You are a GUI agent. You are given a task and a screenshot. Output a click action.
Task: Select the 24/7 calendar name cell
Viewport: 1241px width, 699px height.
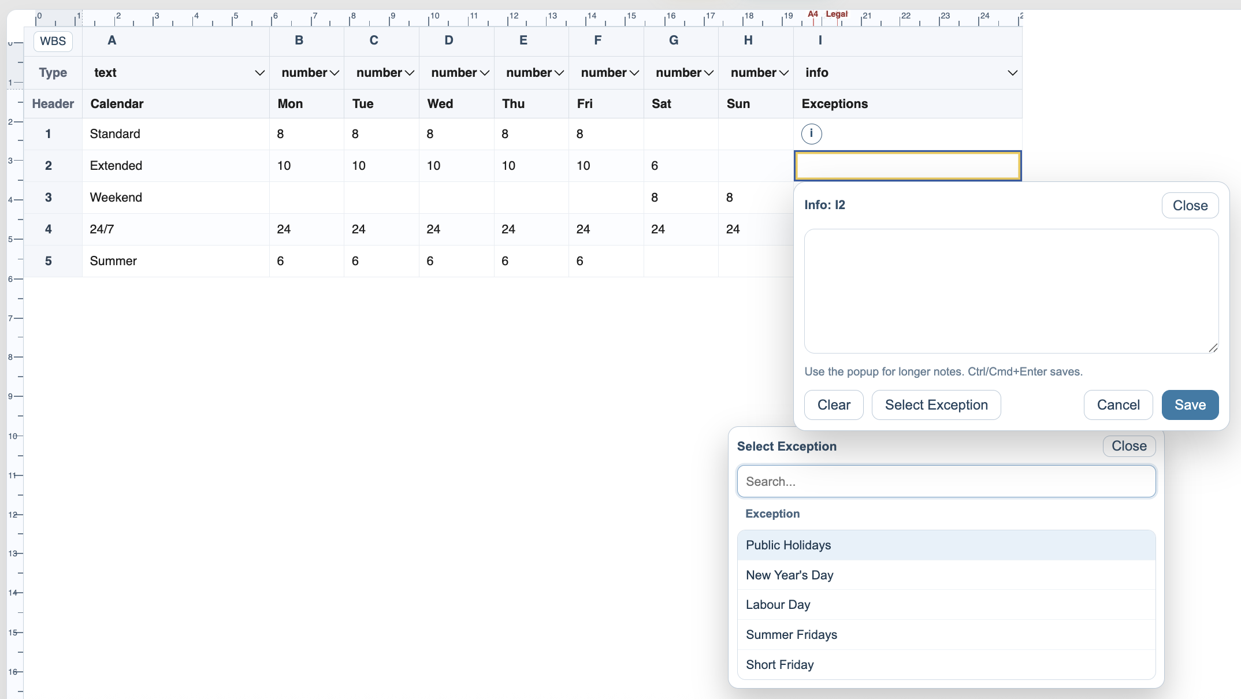(x=176, y=229)
